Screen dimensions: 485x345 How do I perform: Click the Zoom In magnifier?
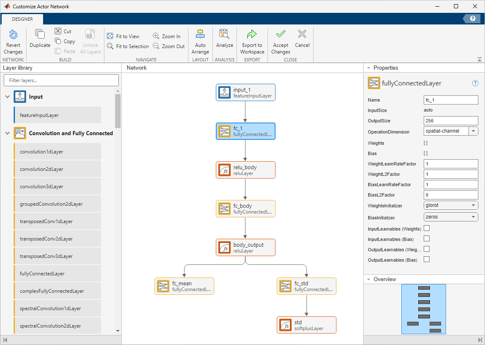pos(156,36)
